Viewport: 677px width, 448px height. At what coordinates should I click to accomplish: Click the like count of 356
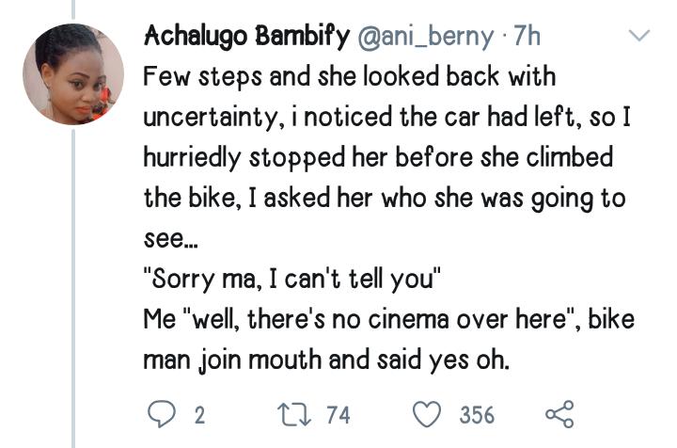477,415
